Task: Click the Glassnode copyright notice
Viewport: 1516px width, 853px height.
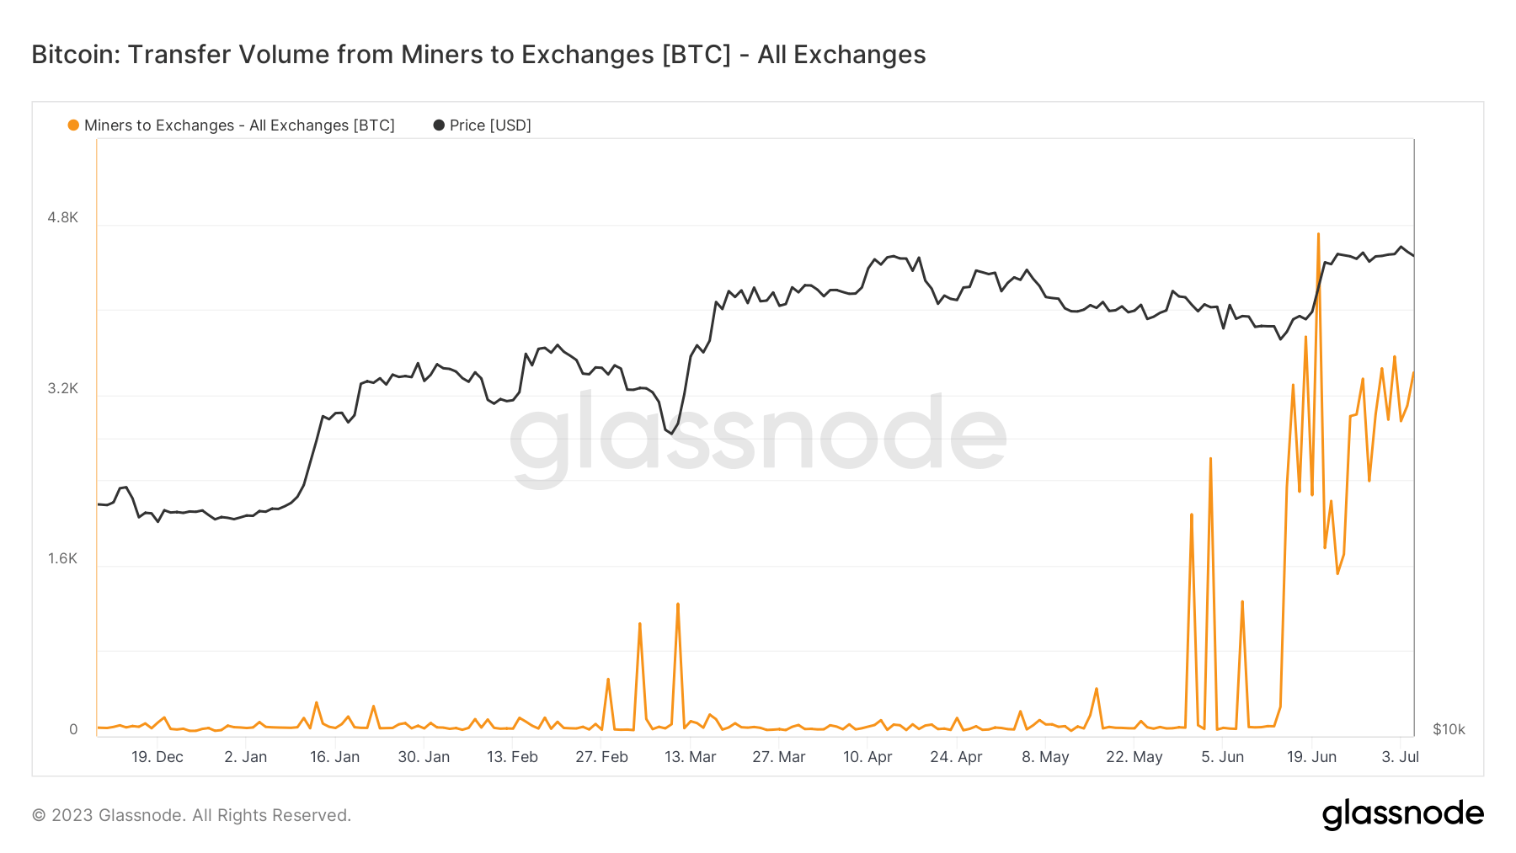Action: coord(191,815)
